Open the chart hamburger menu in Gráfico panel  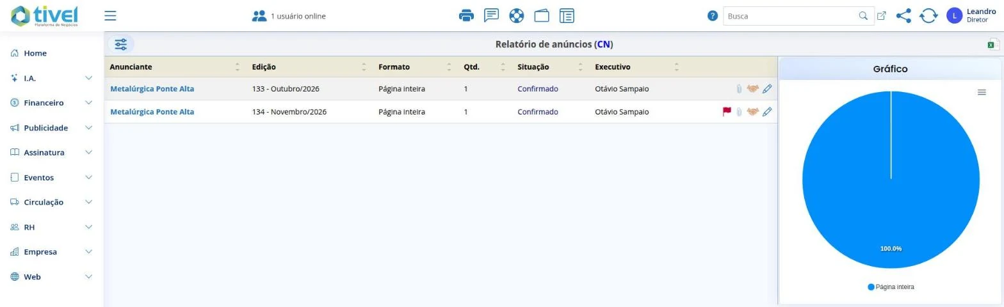(x=982, y=93)
